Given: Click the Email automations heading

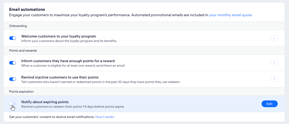Looking at the screenshot, I should pyautogui.click(x=27, y=9).
